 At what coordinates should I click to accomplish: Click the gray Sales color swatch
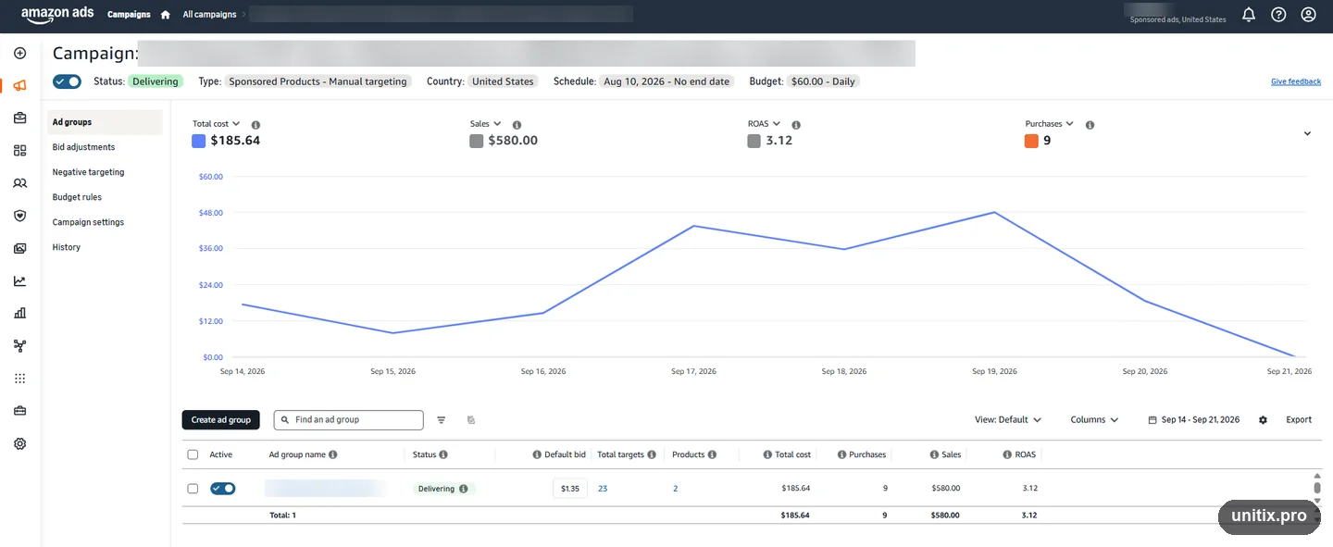pos(476,142)
